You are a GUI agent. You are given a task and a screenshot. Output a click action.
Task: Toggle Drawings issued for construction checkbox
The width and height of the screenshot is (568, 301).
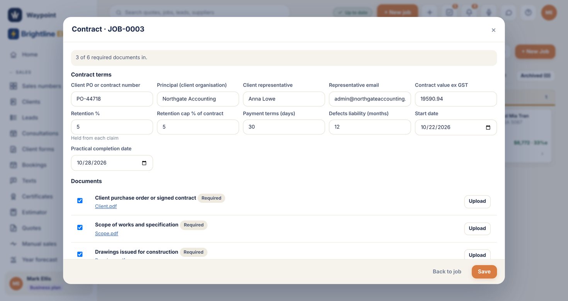coord(80,254)
